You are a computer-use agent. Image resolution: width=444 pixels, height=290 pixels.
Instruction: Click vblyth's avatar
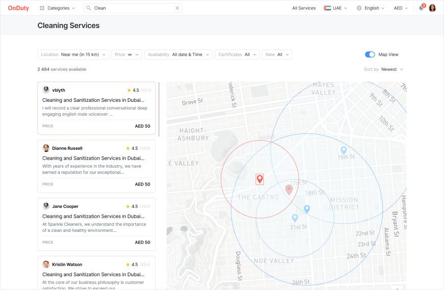pos(46,90)
